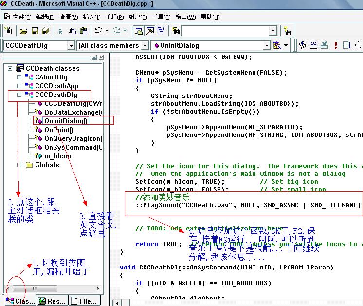Cut selection with the scissors icon
This screenshot has width=363, height=306.
(x=60, y=31)
